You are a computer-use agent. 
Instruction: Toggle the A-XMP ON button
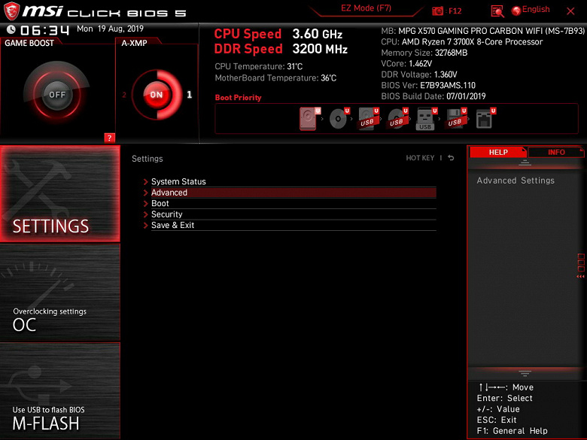[156, 95]
